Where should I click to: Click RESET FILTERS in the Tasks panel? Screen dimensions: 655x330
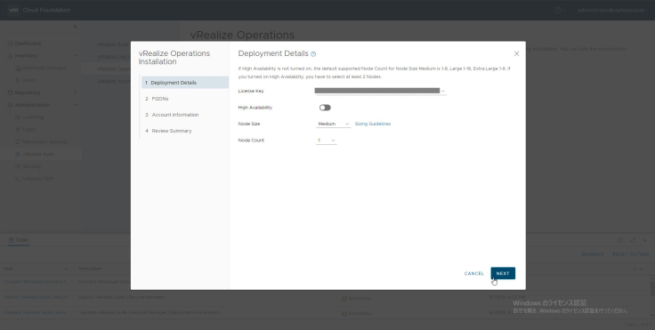[631, 254]
